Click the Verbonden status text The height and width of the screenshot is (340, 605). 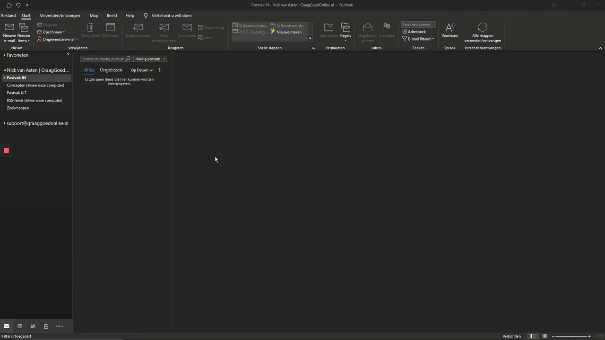point(512,336)
